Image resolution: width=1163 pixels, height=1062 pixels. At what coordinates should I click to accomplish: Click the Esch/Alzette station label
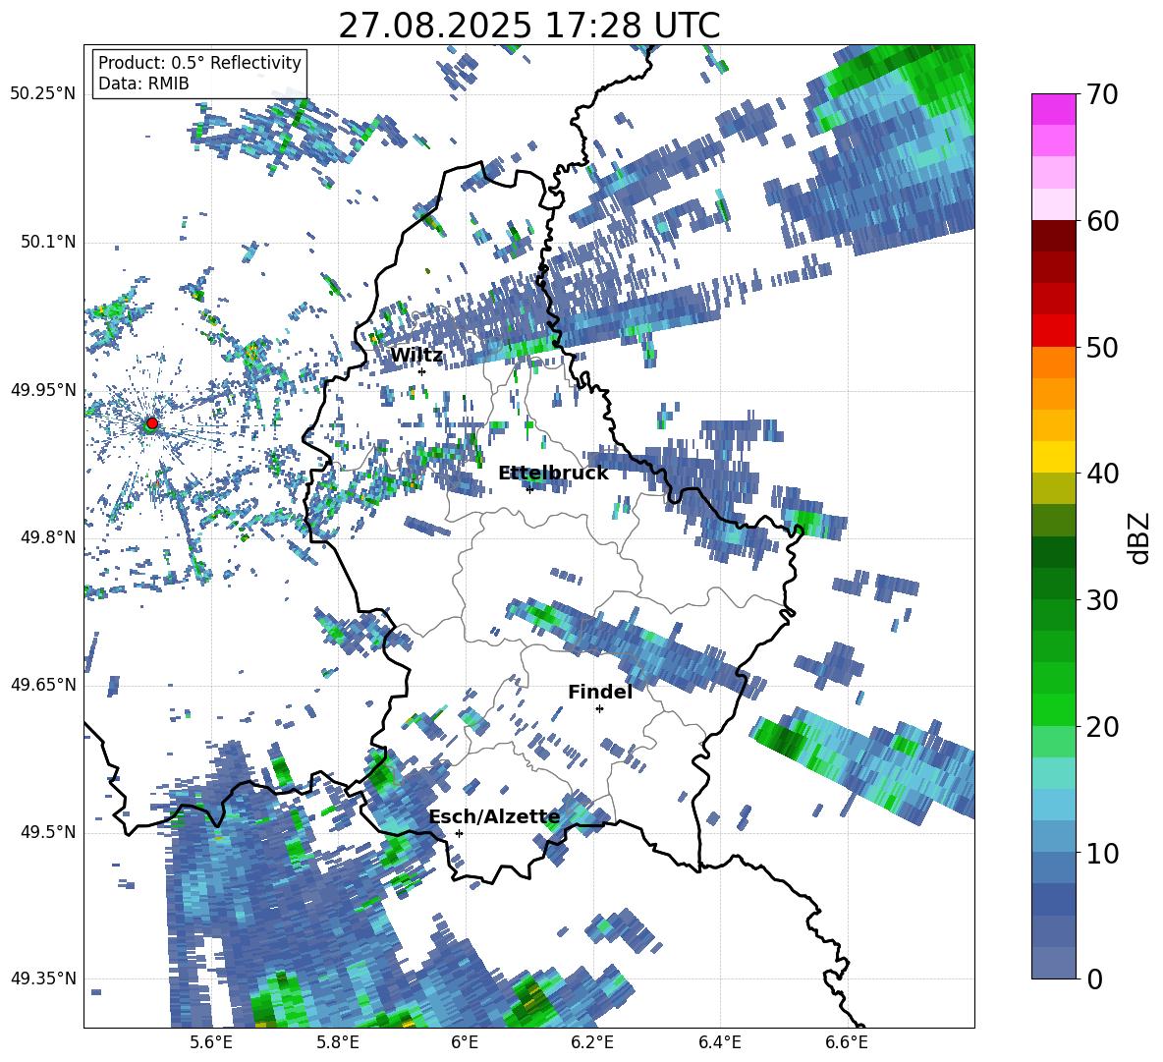coord(494,817)
